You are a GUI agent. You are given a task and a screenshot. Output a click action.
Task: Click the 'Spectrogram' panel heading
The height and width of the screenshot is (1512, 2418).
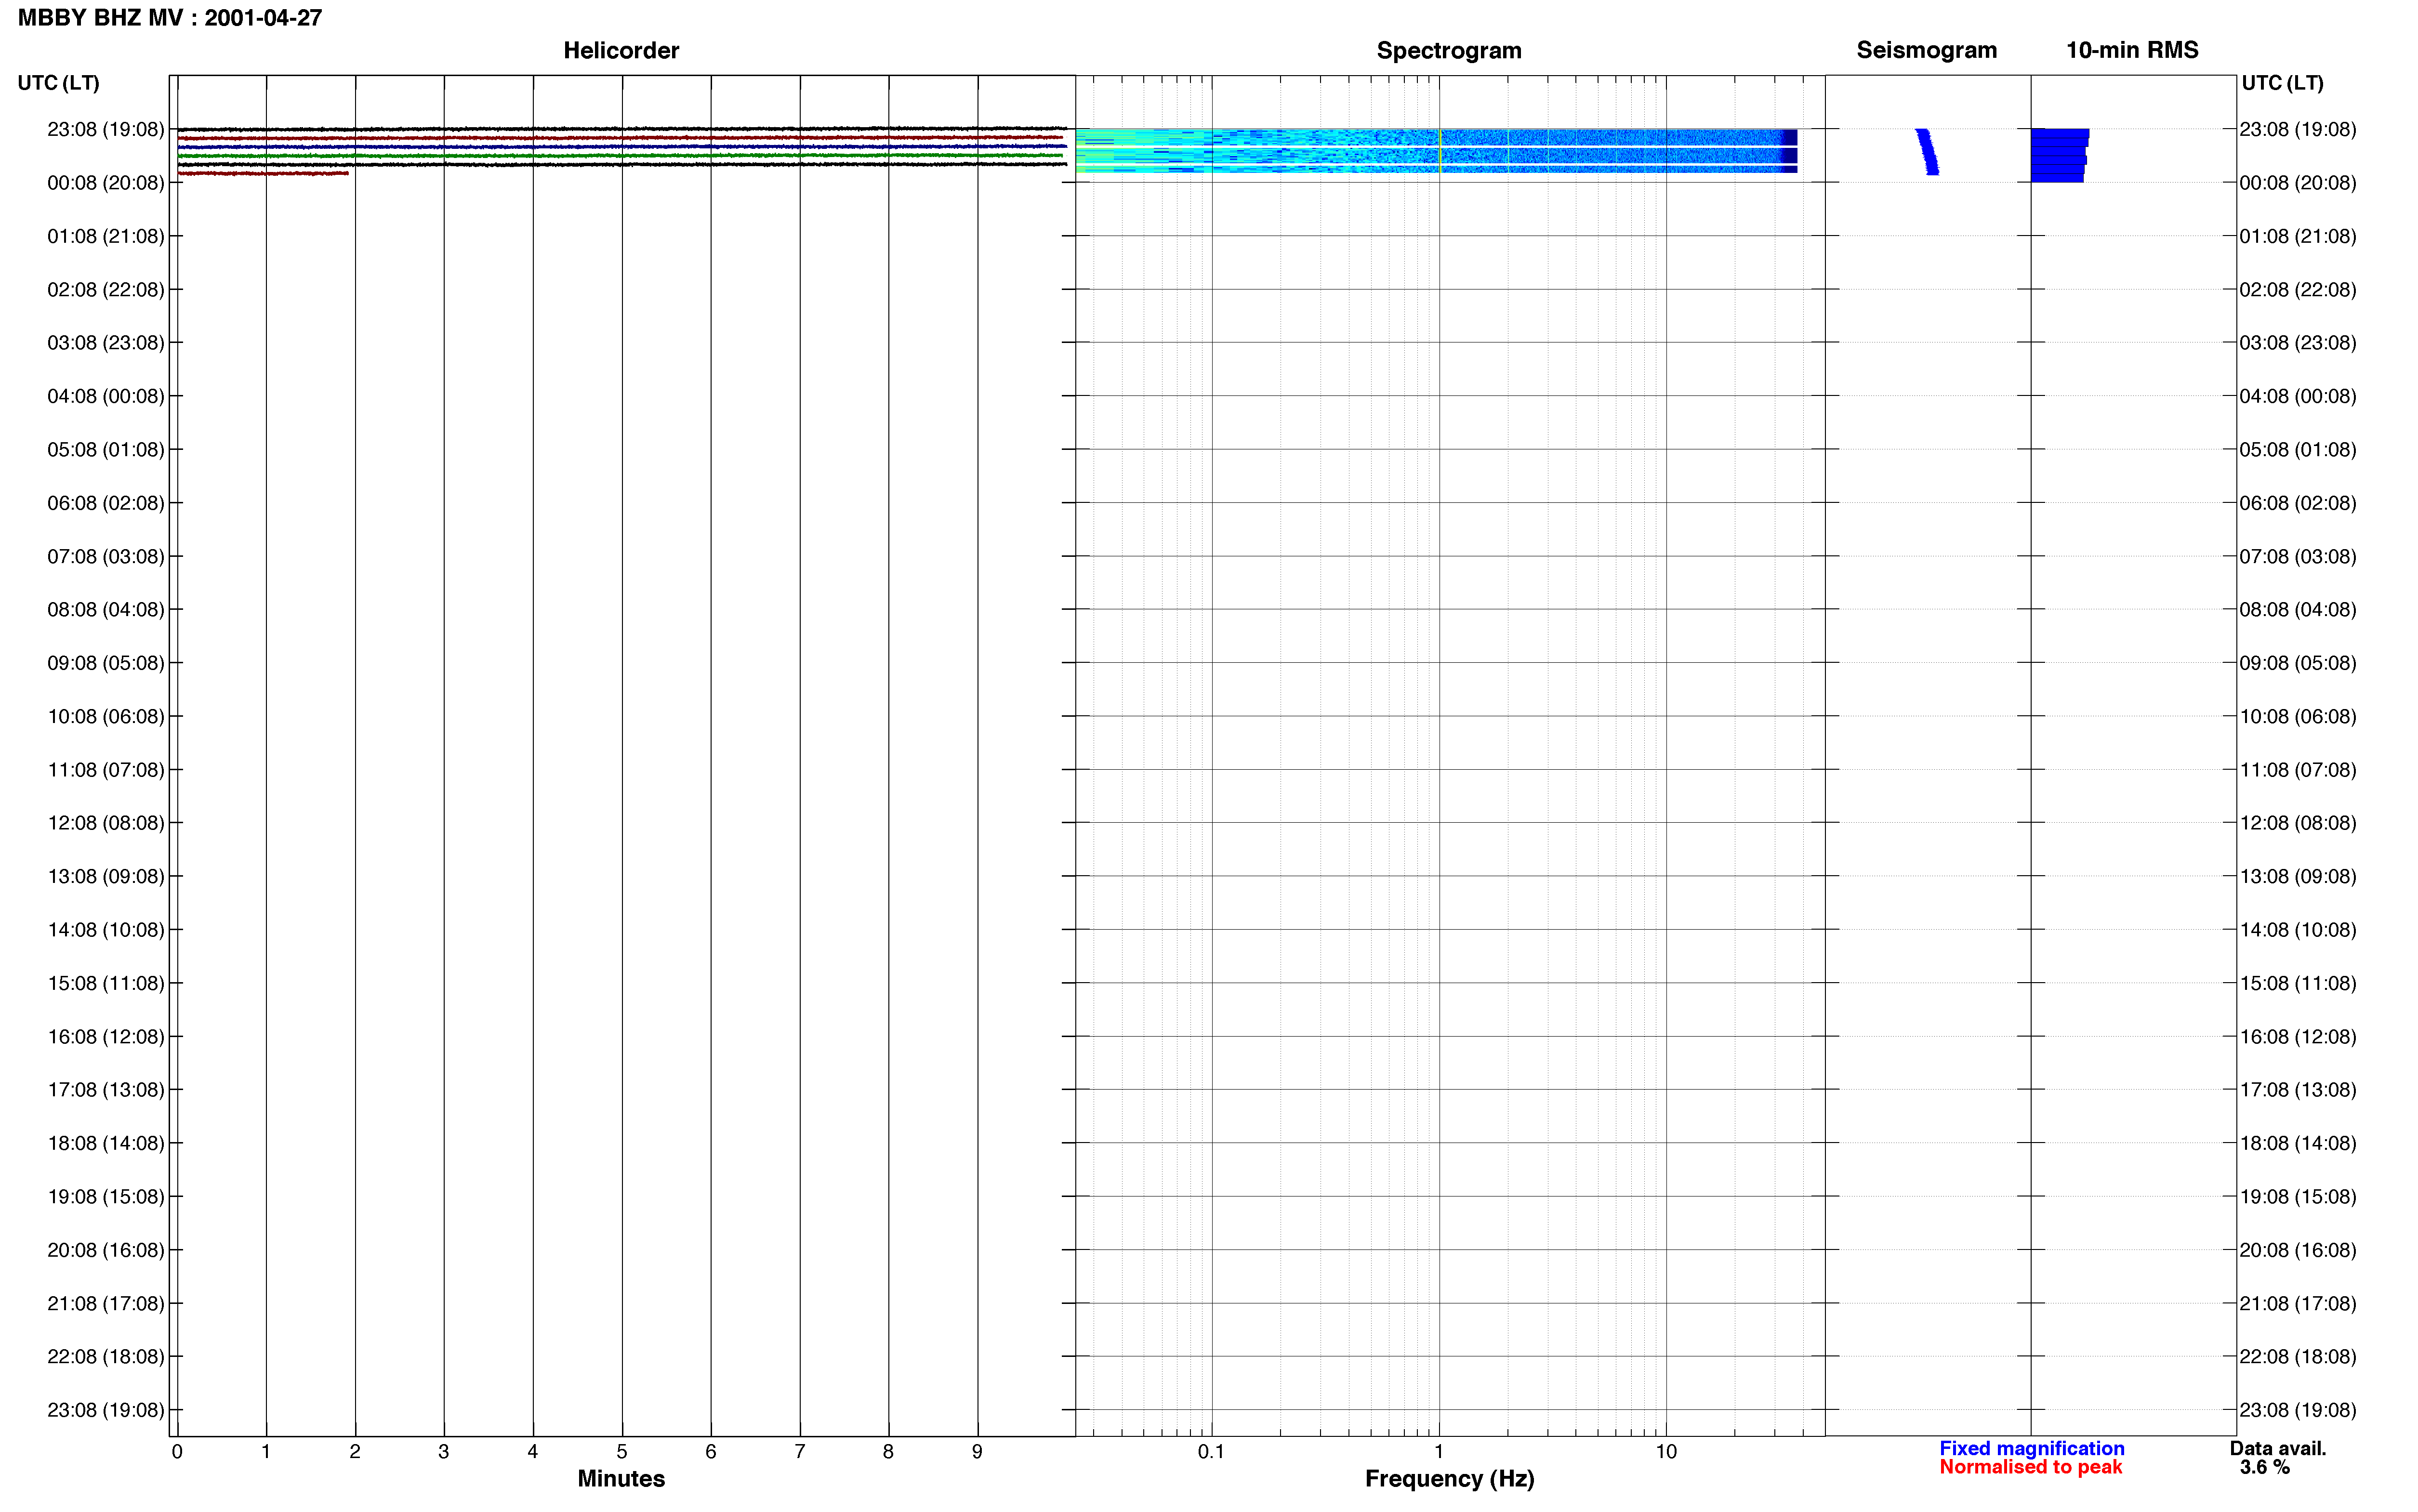pyautogui.click(x=1449, y=50)
